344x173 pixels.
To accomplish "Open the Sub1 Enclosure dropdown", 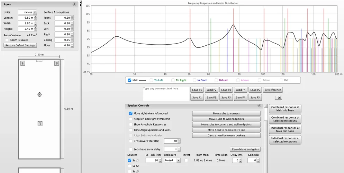I will coord(172,161).
